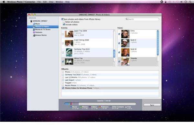Screen dimensions: 194x125
Task: Click the Sync button
Action: pyautogui.click(x=152, y=105)
